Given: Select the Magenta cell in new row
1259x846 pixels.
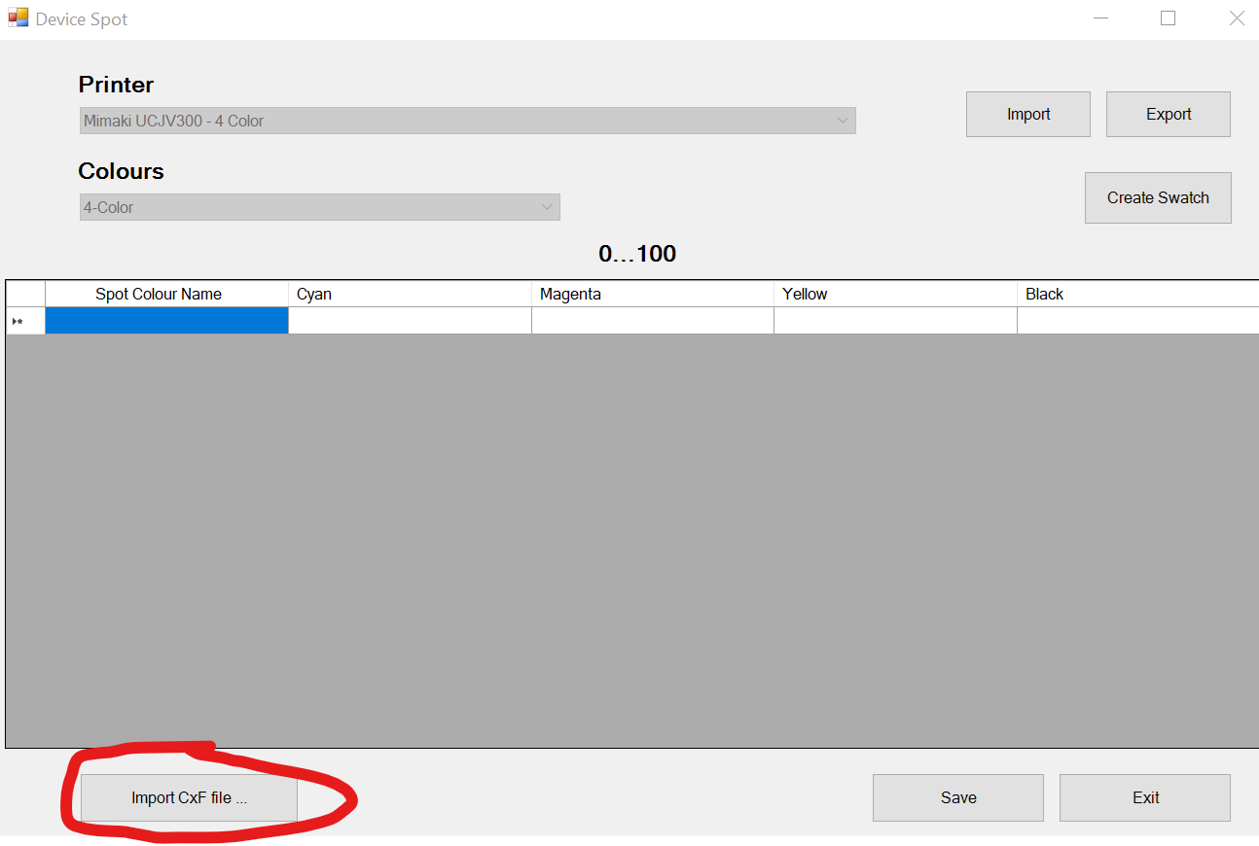Looking at the screenshot, I should pos(653,321).
